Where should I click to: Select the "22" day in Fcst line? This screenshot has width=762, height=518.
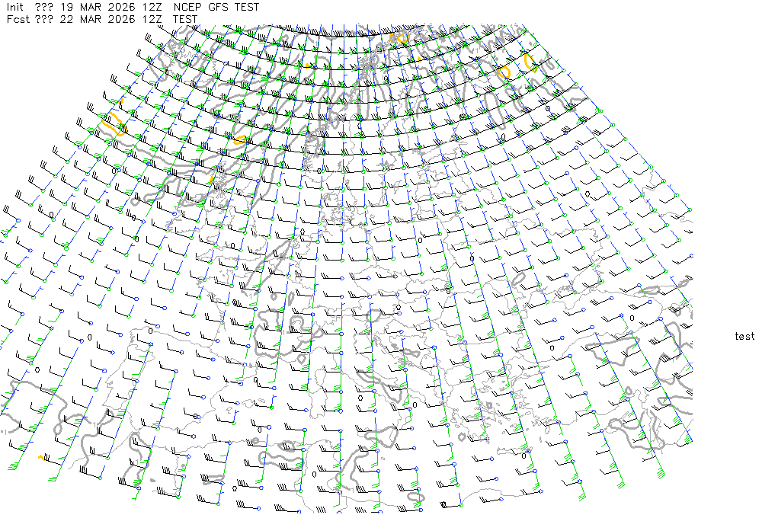[x=67, y=19]
